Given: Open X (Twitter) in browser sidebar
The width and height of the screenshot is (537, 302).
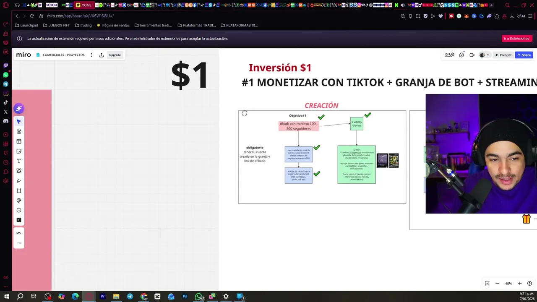Looking at the screenshot, I should 5,112.
